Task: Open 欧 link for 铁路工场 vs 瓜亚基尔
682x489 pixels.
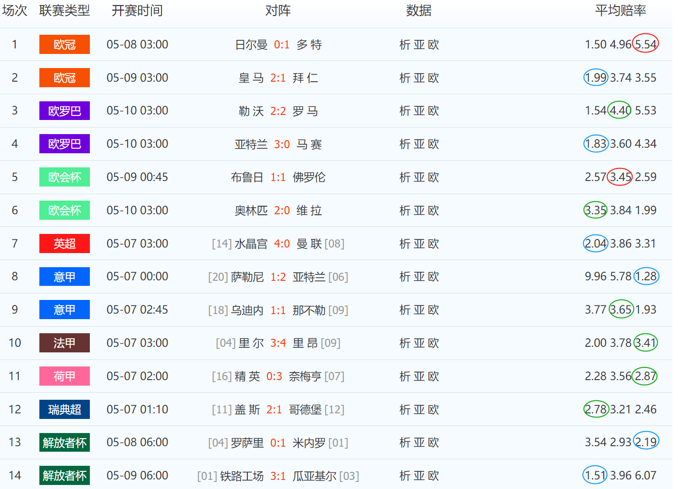Action: point(433,476)
